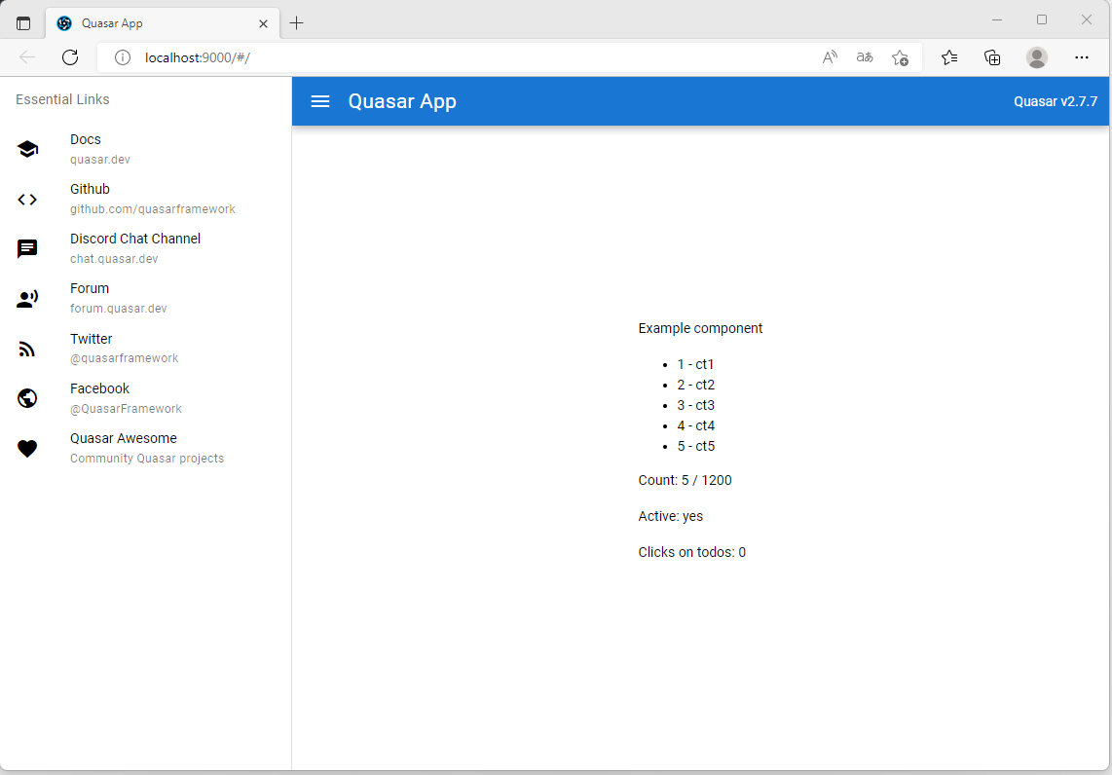Click the Docs graduation cap icon
1112x775 pixels.
[x=27, y=149]
